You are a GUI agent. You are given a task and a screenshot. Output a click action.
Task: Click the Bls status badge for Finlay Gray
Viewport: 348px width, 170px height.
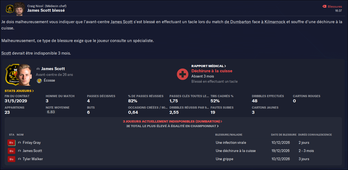11,143
